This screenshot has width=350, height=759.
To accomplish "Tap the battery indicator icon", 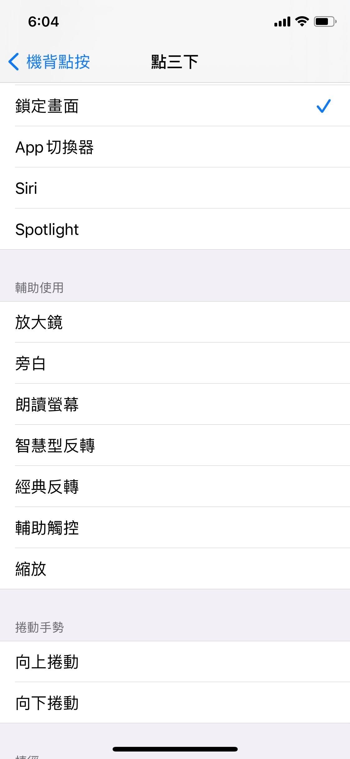I will [325, 21].
